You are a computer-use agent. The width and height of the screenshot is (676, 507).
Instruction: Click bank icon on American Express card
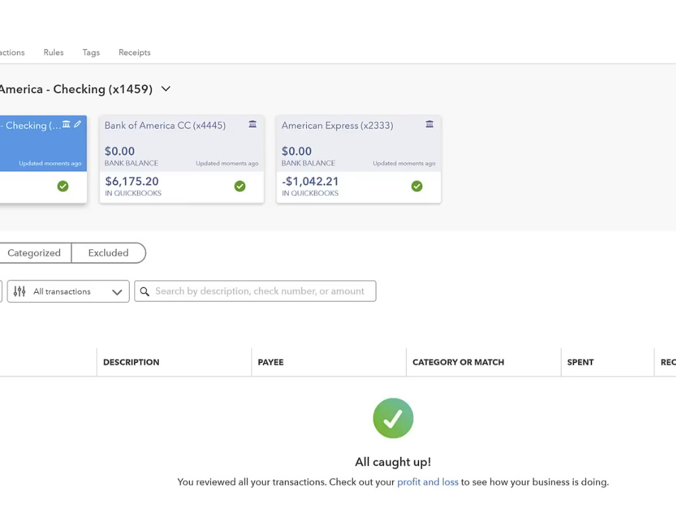pyautogui.click(x=429, y=124)
